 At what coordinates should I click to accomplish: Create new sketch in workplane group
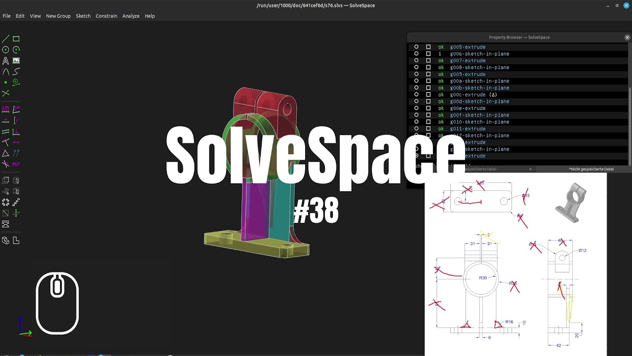[x=5, y=213]
